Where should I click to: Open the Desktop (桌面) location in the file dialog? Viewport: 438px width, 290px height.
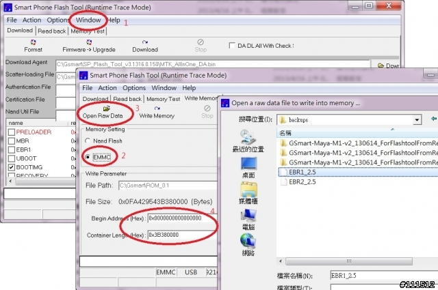[248, 167]
